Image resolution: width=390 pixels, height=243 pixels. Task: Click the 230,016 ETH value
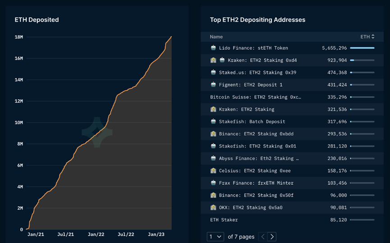[x=337, y=158]
